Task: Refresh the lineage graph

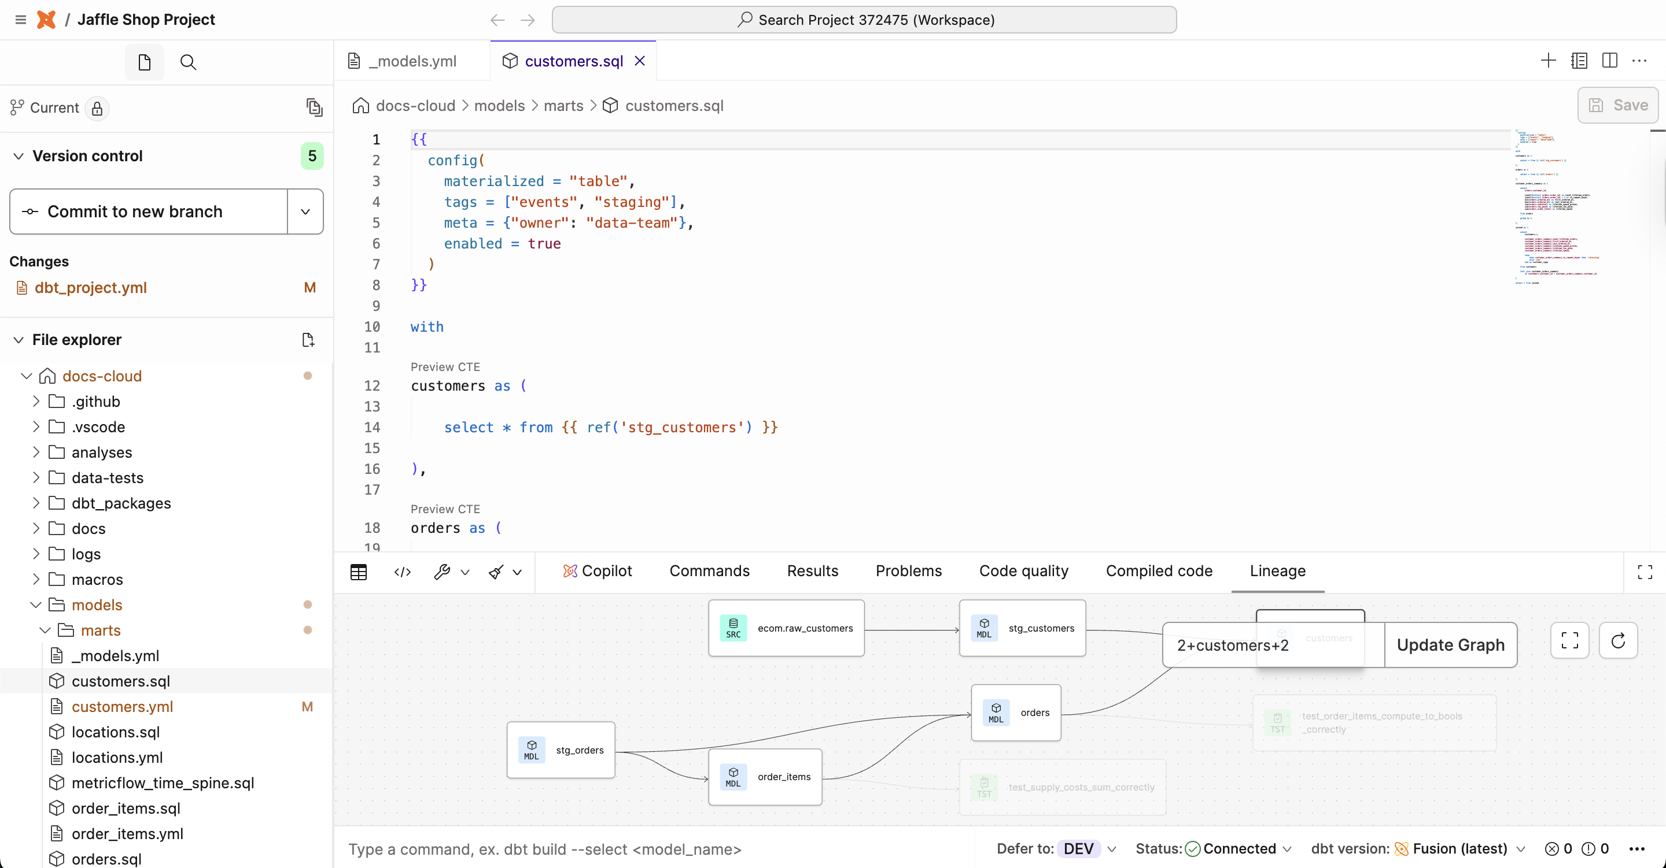Action: (x=1619, y=640)
